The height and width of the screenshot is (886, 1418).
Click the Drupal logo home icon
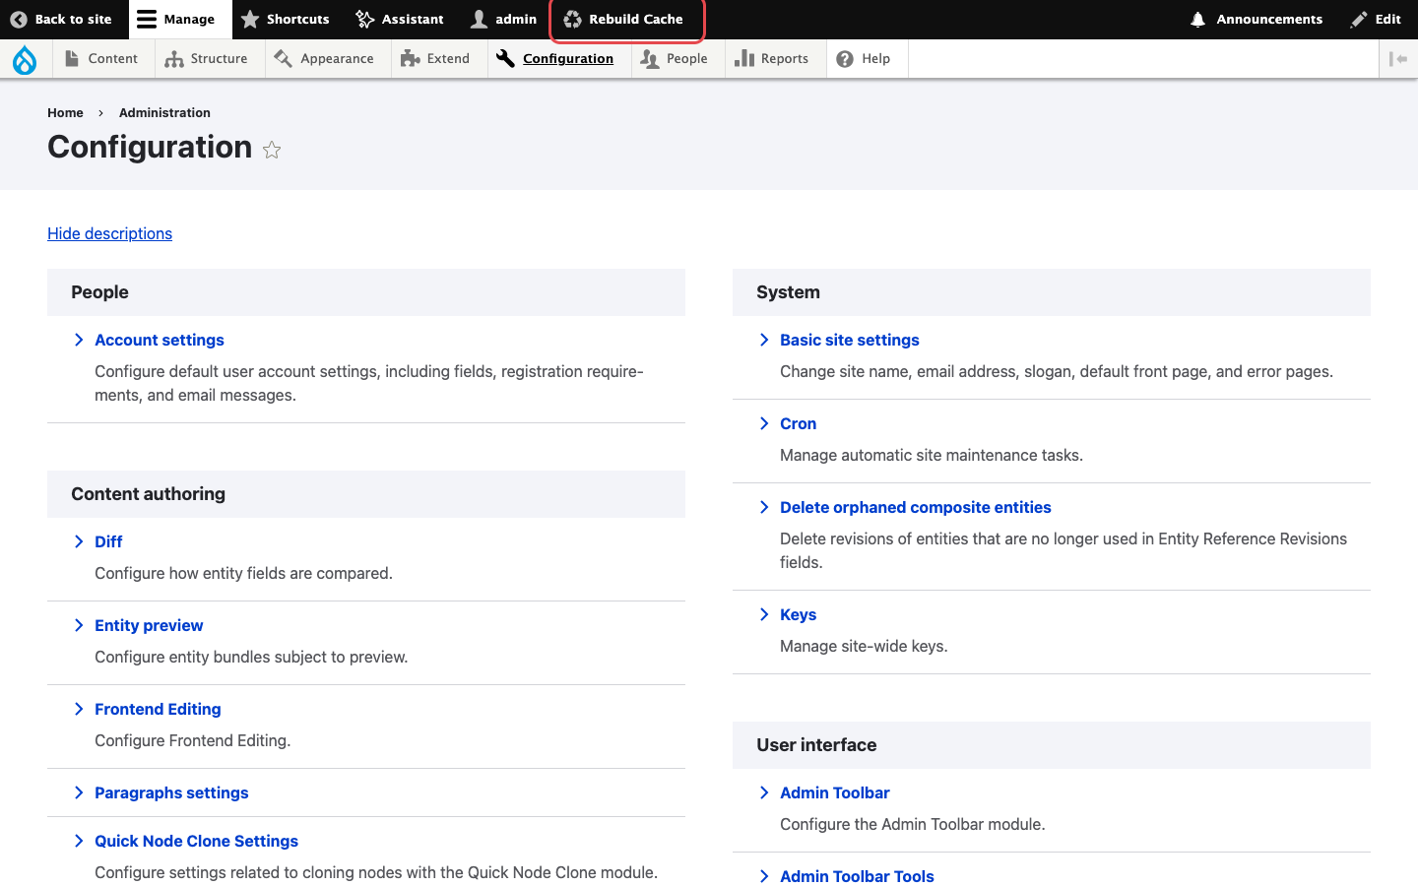(25, 60)
